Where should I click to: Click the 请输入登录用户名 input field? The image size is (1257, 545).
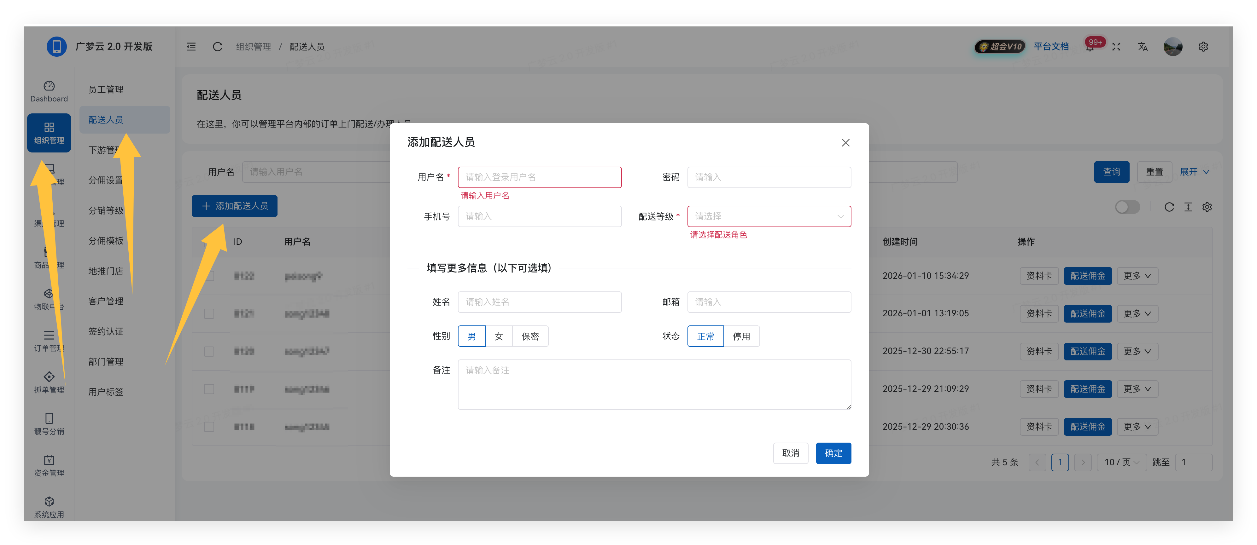[x=540, y=177]
